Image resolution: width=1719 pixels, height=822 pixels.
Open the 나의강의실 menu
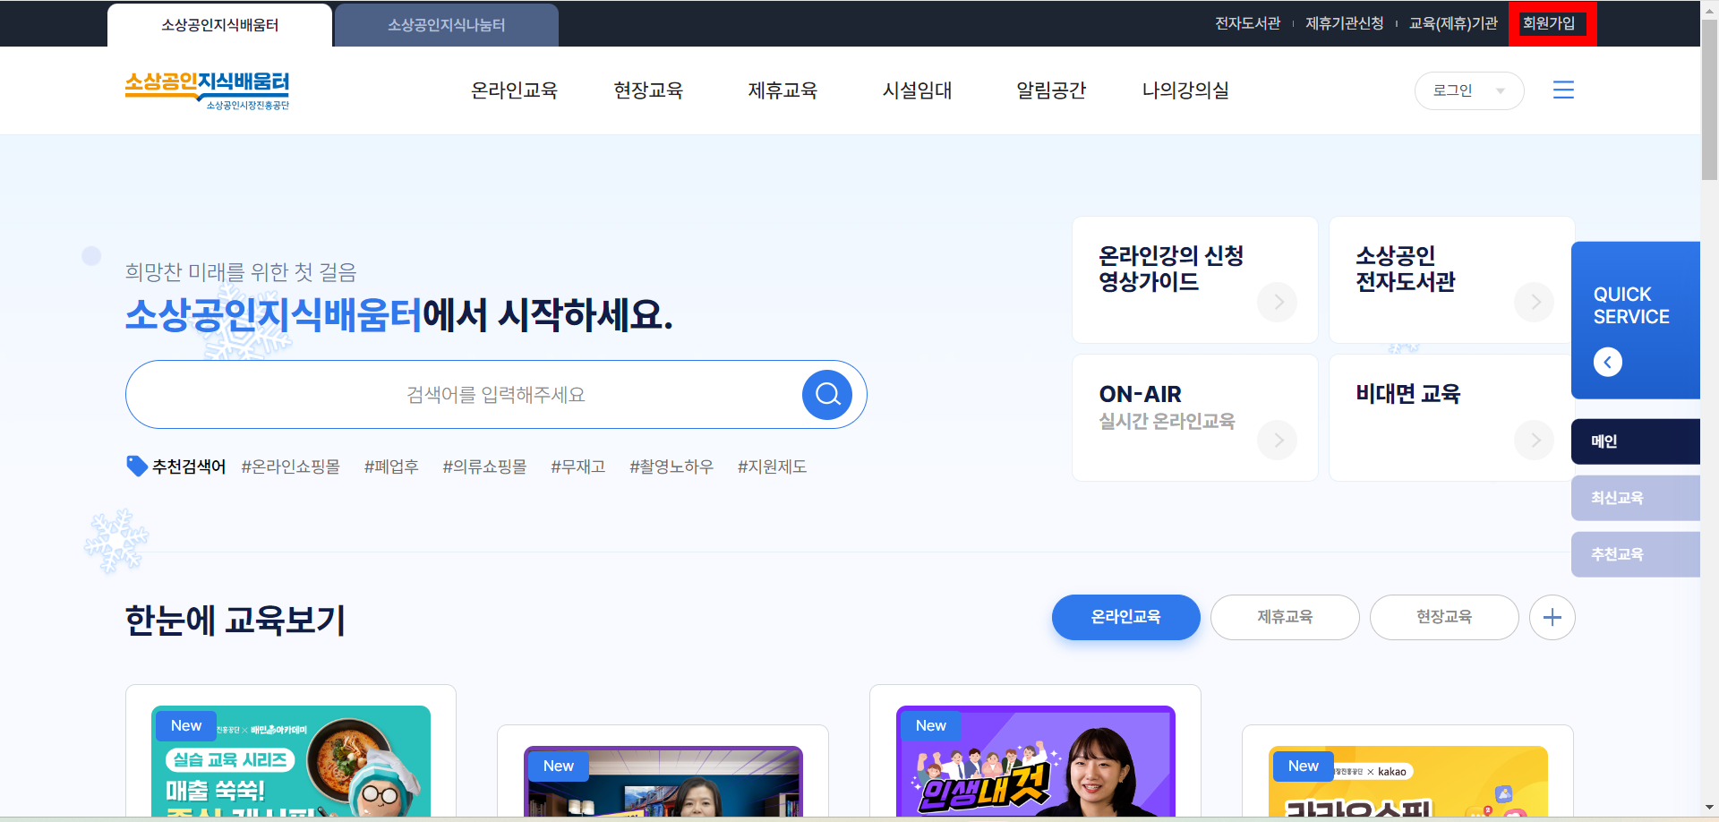point(1186,90)
